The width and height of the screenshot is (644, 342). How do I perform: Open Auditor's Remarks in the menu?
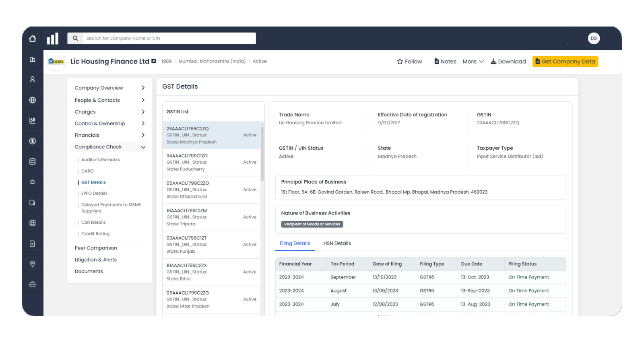pyautogui.click(x=101, y=160)
